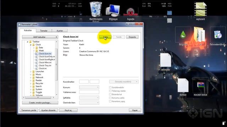This screenshot has width=227, height=127.
Task: Enable the Kenarlara yapış checkbox
Action: pyautogui.click(x=110, y=101)
